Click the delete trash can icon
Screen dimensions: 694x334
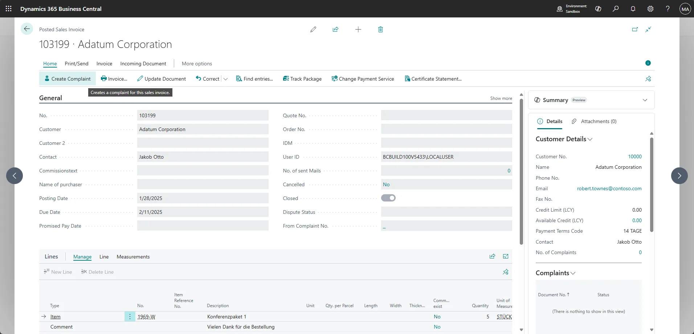pos(380,29)
